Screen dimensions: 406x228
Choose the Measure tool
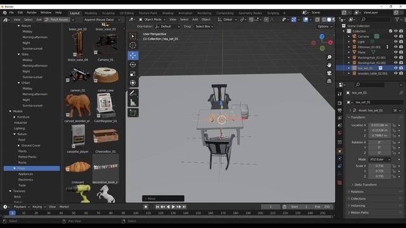[133, 103]
